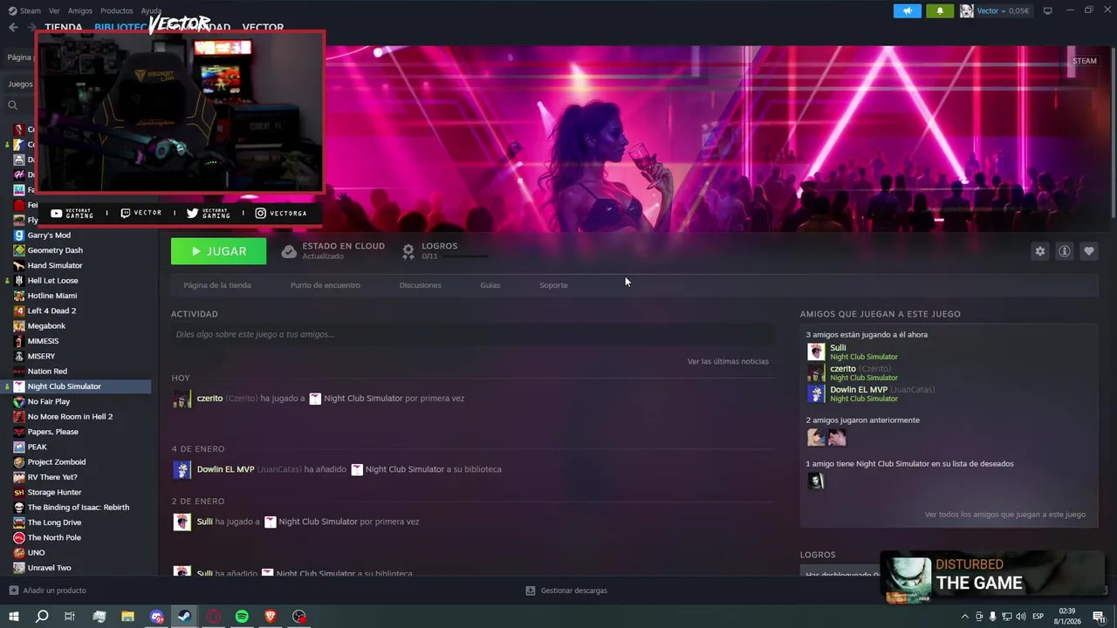Open the Ayuda menu
The width and height of the screenshot is (1117, 628).
click(x=151, y=10)
